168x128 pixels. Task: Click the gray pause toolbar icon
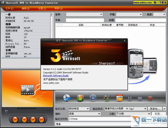[130, 99]
